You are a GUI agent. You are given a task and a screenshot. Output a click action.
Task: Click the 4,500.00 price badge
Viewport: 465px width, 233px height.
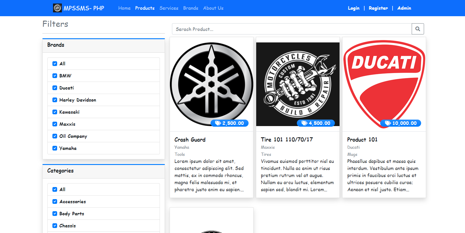coord(316,123)
